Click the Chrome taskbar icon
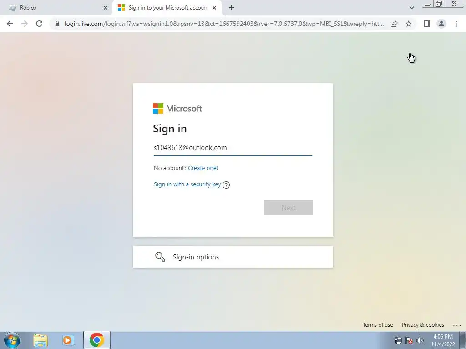 click(x=97, y=340)
